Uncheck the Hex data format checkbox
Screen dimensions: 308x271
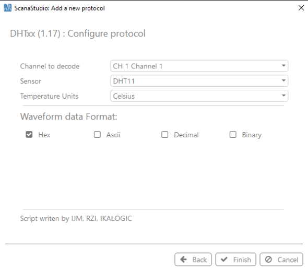click(29, 135)
